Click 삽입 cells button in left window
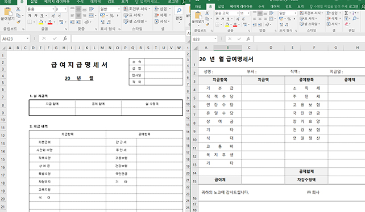365x212 pixels. [163, 9]
